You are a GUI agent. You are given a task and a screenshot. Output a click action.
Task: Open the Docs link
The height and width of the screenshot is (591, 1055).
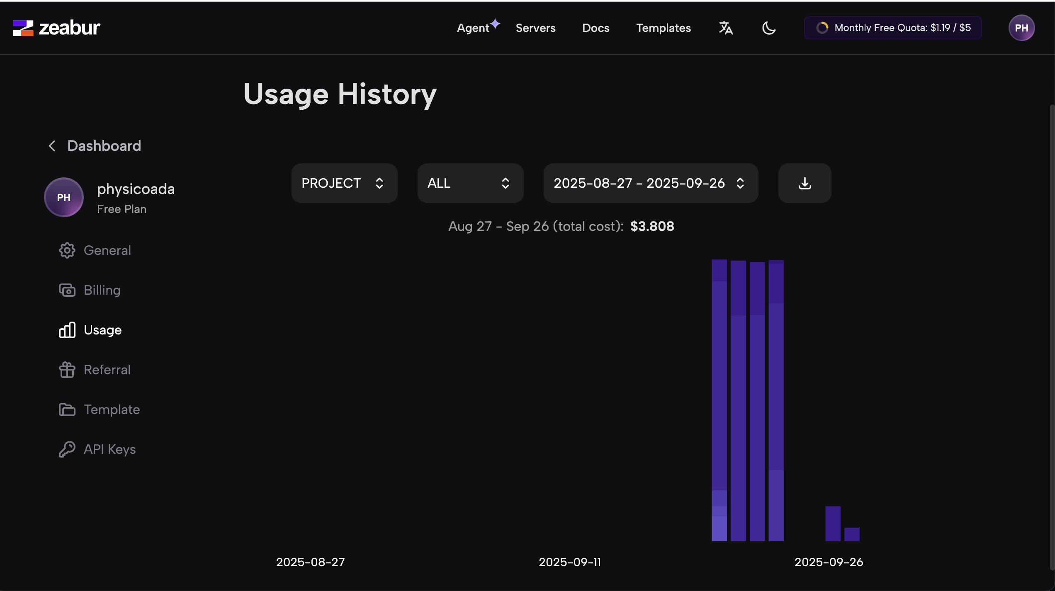pos(596,28)
